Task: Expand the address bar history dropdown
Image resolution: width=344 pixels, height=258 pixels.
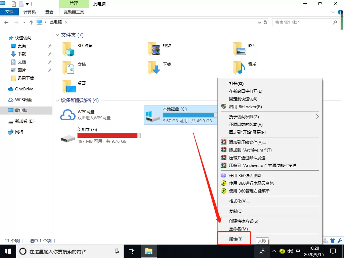Action: pos(260,23)
